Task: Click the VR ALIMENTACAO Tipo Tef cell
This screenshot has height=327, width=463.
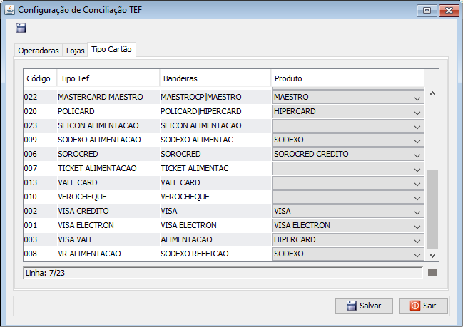Action: point(108,254)
